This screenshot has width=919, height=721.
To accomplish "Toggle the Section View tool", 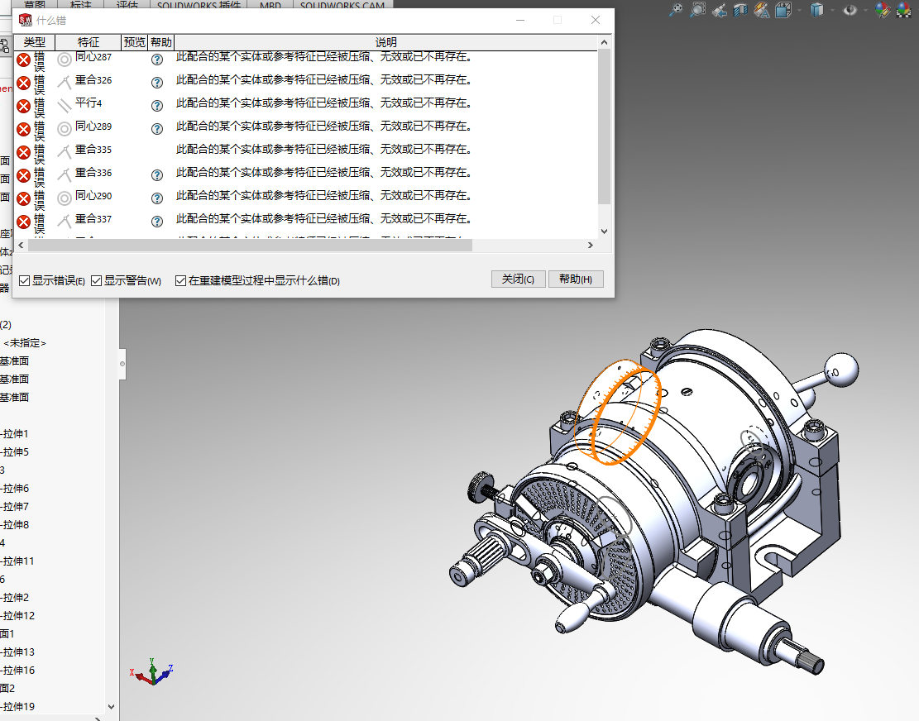I will pyautogui.click(x=741, y=9).
